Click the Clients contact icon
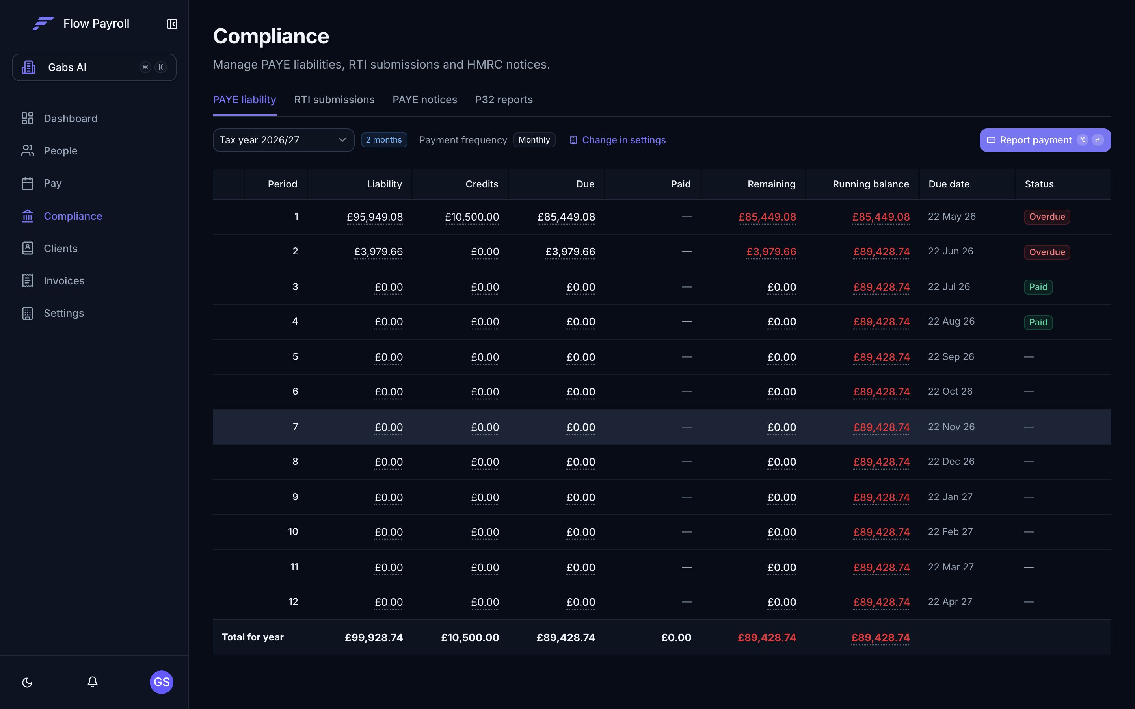Screen dimensions: 1135x709 coord(28,248)
